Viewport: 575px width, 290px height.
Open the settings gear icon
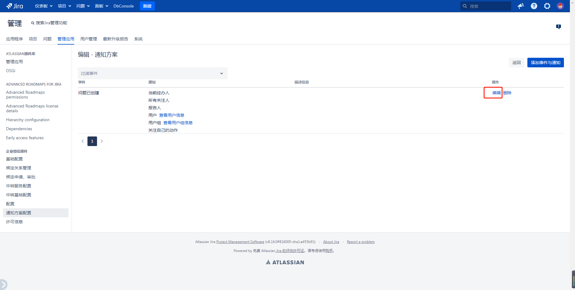(x=547, y=6)
